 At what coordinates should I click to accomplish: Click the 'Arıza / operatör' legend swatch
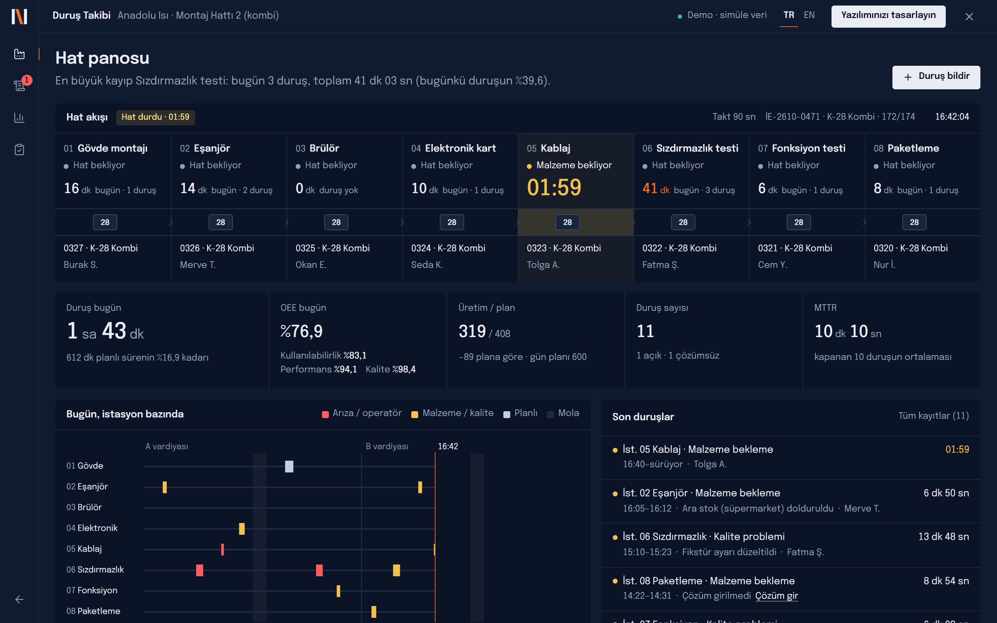click(x=325, y=414)
